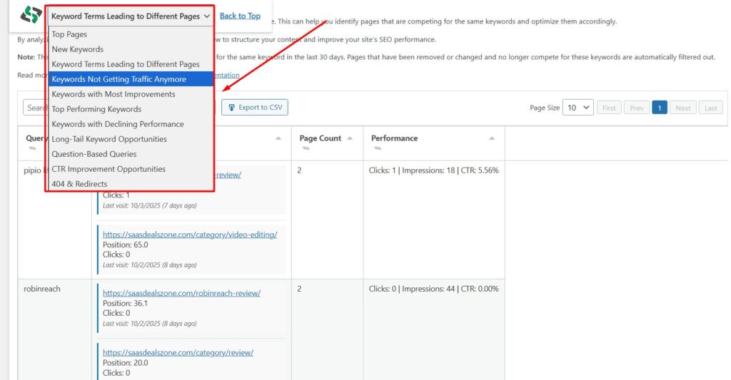Choose Top Pages from the report list
The image size is (731, 380).
[x=69, y=34]
